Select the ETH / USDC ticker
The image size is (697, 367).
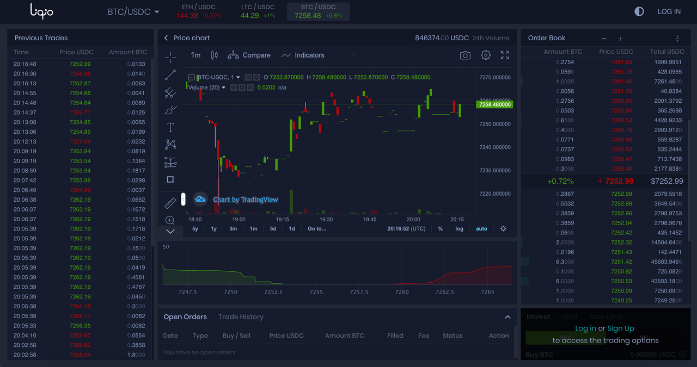coord(199,11)
